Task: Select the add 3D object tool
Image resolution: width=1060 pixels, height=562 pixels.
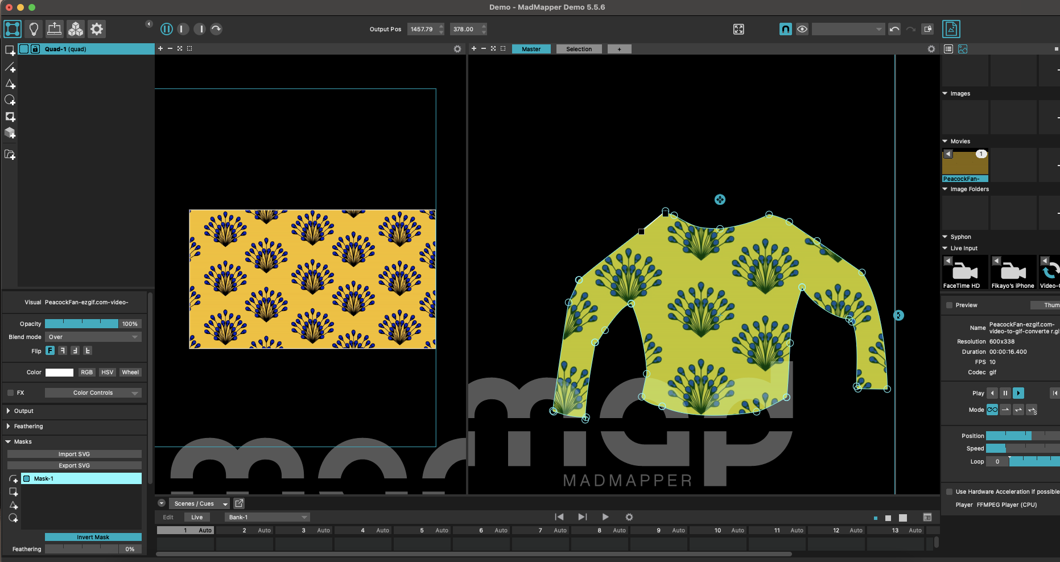Action: point(10,133)
